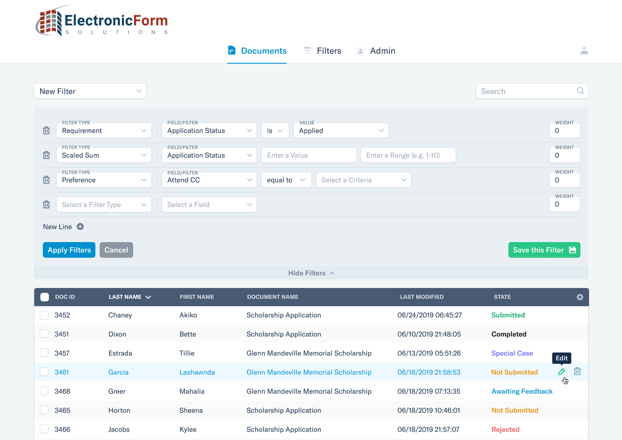Delete the Preference filter row via trash icon
The width and height of the screenshot is (622, 440).
pos(46,179)
